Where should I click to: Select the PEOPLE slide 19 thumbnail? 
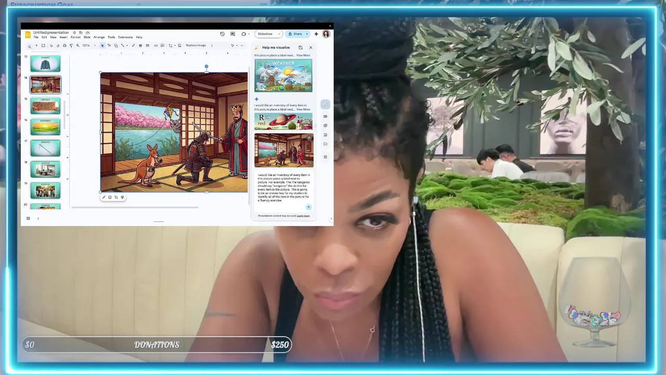tap(45, 190)
